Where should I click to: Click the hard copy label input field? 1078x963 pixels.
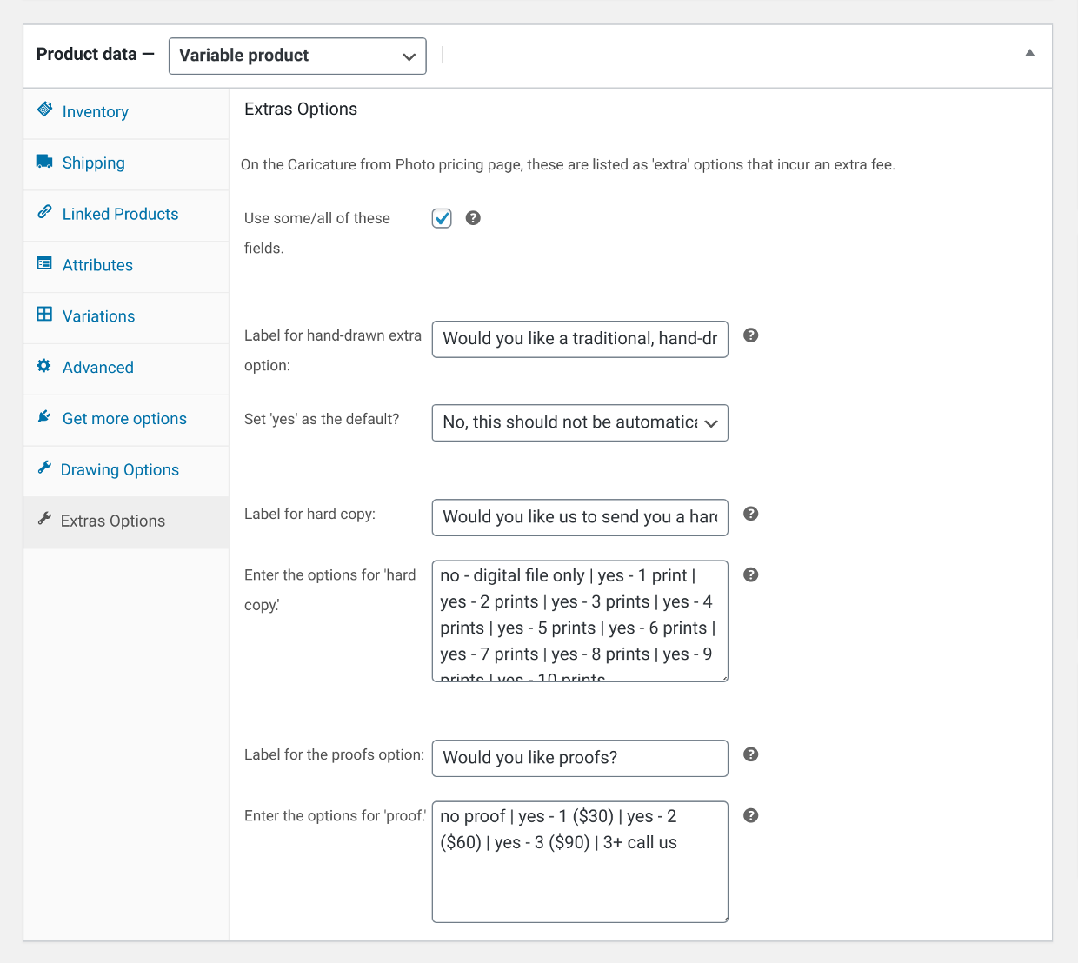click(580, 517)
